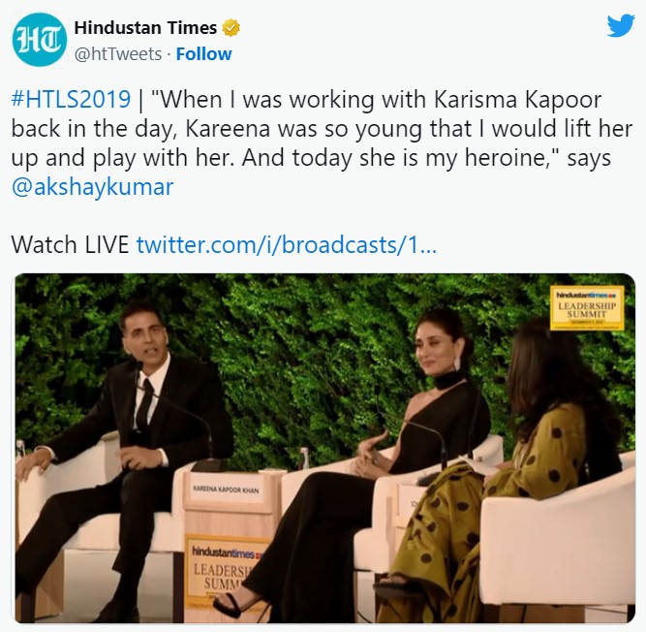The image size is (646, 632).
Task: Click the Twitter bird logo icon
Action: [621, 25]
